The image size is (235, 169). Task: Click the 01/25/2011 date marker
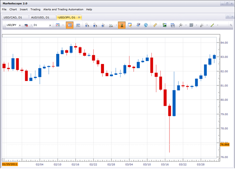click(9, 164)
